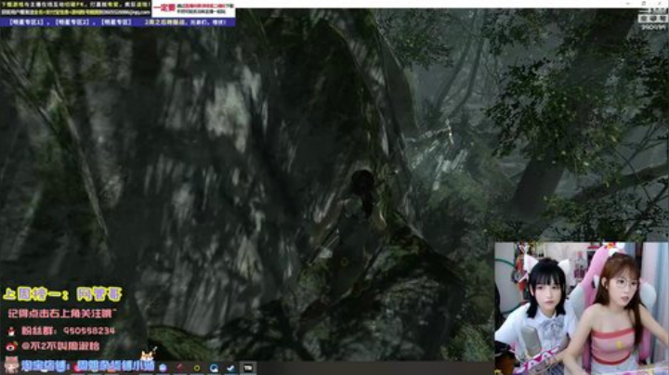This screenshot has height=375, width=669.
Task: Click the fan group number 950558234
Action: [x=89, y=330]
